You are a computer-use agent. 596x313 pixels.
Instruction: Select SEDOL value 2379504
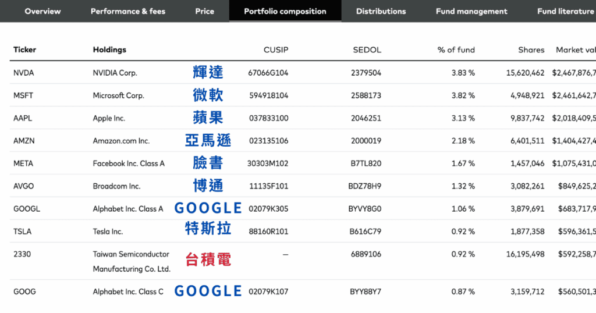366,73
